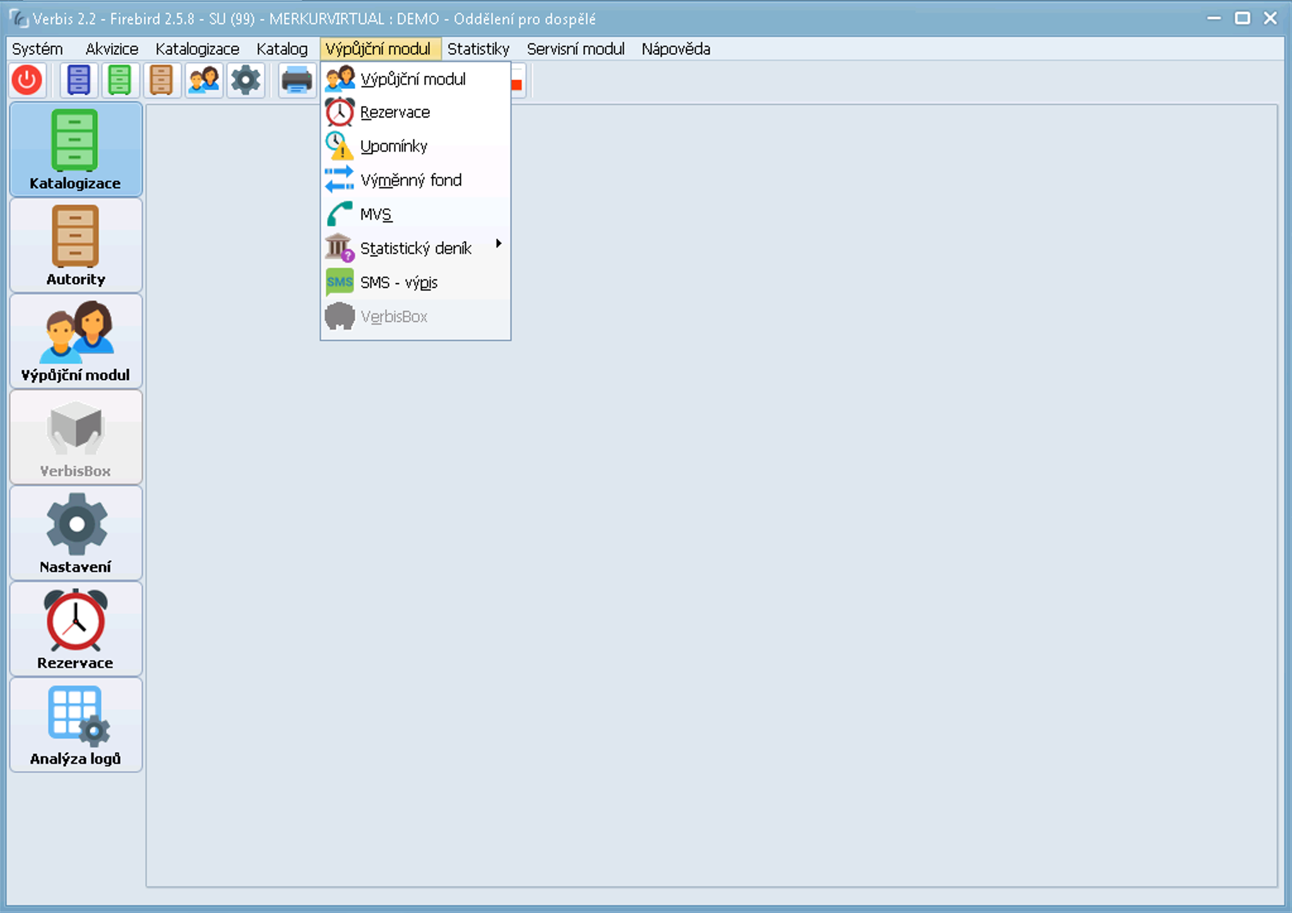Open the blue cabinet Akvizice toolbar icon
The width and height of the screenshot is (1292, 913).
(x=78, y=80)
